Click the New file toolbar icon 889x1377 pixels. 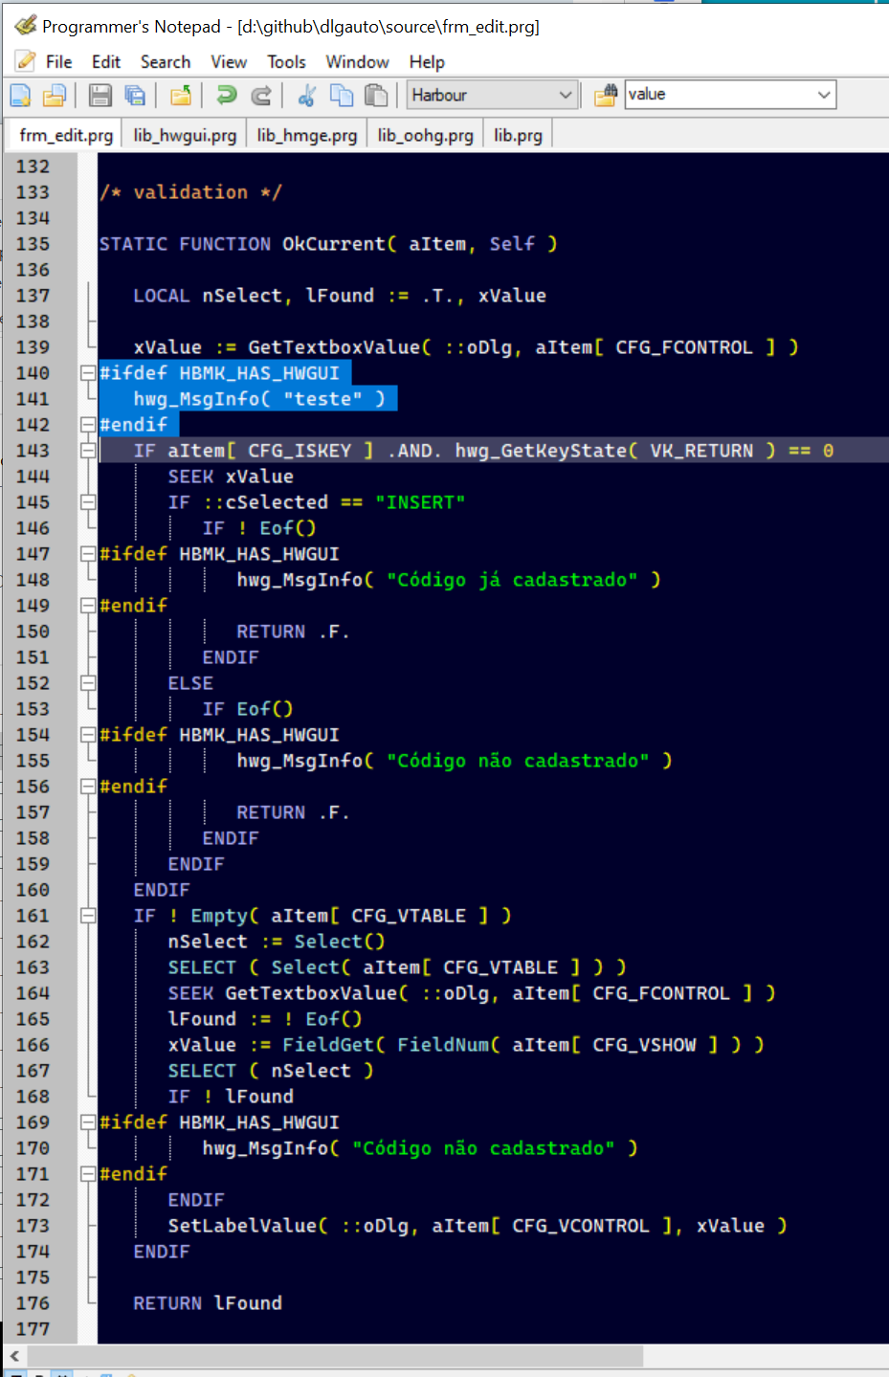click(x=20, y=95)
